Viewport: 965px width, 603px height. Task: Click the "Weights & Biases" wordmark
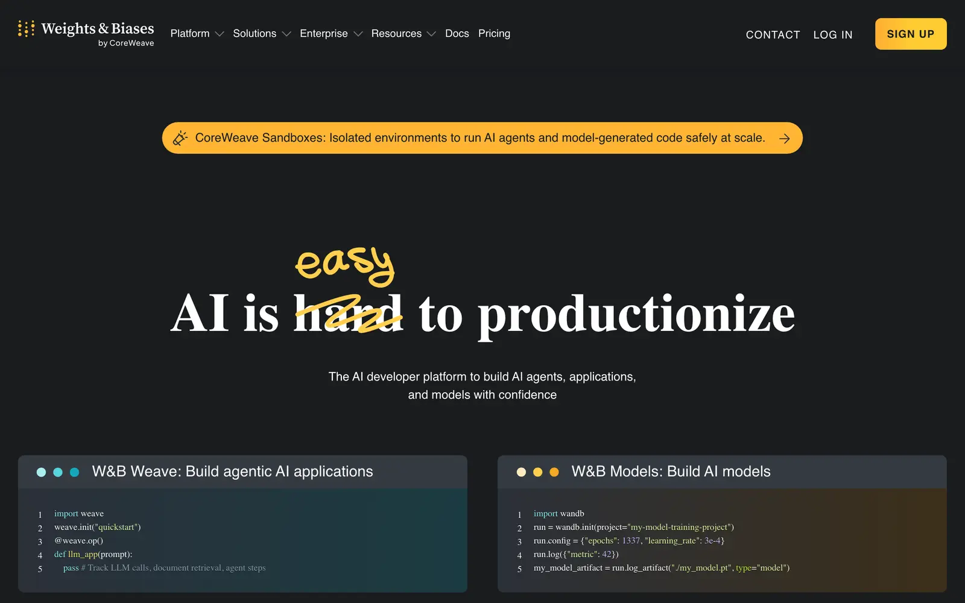point(98,28)
